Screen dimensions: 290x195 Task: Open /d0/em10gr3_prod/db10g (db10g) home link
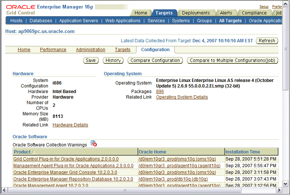click(173, 179)
